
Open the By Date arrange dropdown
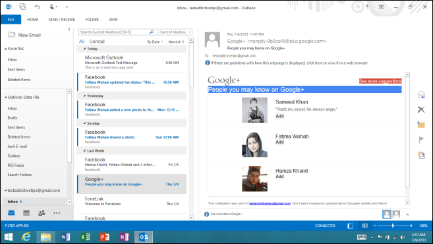pyautogui.click(x=155, y=42)
